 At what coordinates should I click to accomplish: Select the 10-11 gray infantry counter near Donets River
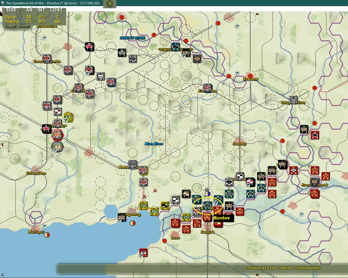point(133,59)
